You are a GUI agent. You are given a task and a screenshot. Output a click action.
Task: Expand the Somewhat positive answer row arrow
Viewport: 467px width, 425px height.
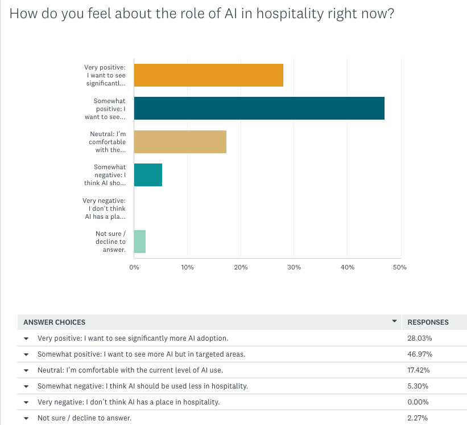point(26,354)
